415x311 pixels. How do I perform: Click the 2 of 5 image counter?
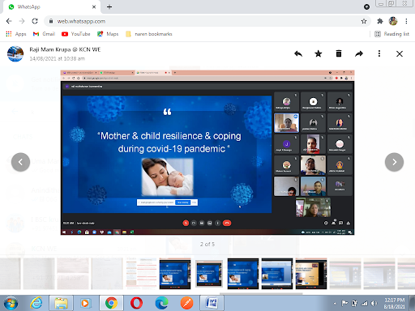coord(207,245)
